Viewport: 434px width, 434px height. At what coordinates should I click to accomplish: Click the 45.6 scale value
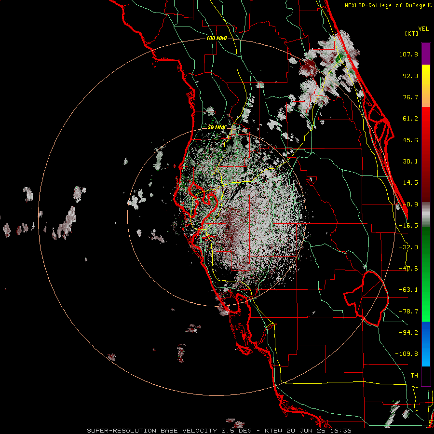(410, 140)
